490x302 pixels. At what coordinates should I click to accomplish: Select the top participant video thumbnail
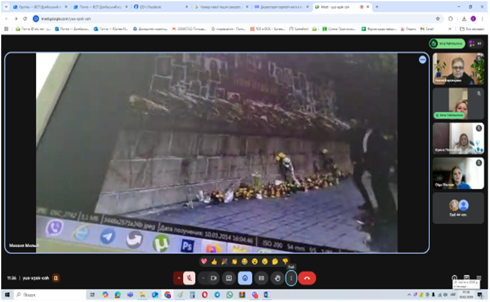[458, 68]
